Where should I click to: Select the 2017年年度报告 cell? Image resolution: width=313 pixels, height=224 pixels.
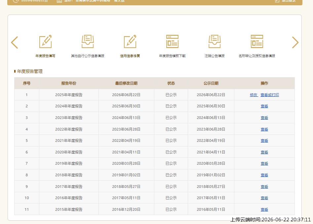point(69,187)
